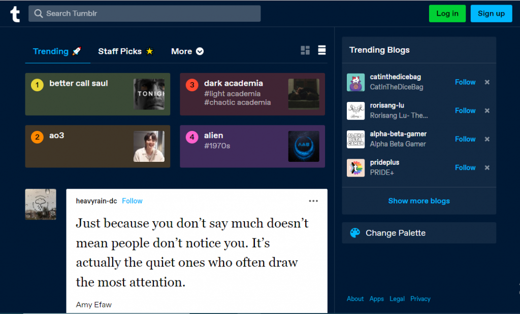Focus the Search Tumblr field

(145, 14)
